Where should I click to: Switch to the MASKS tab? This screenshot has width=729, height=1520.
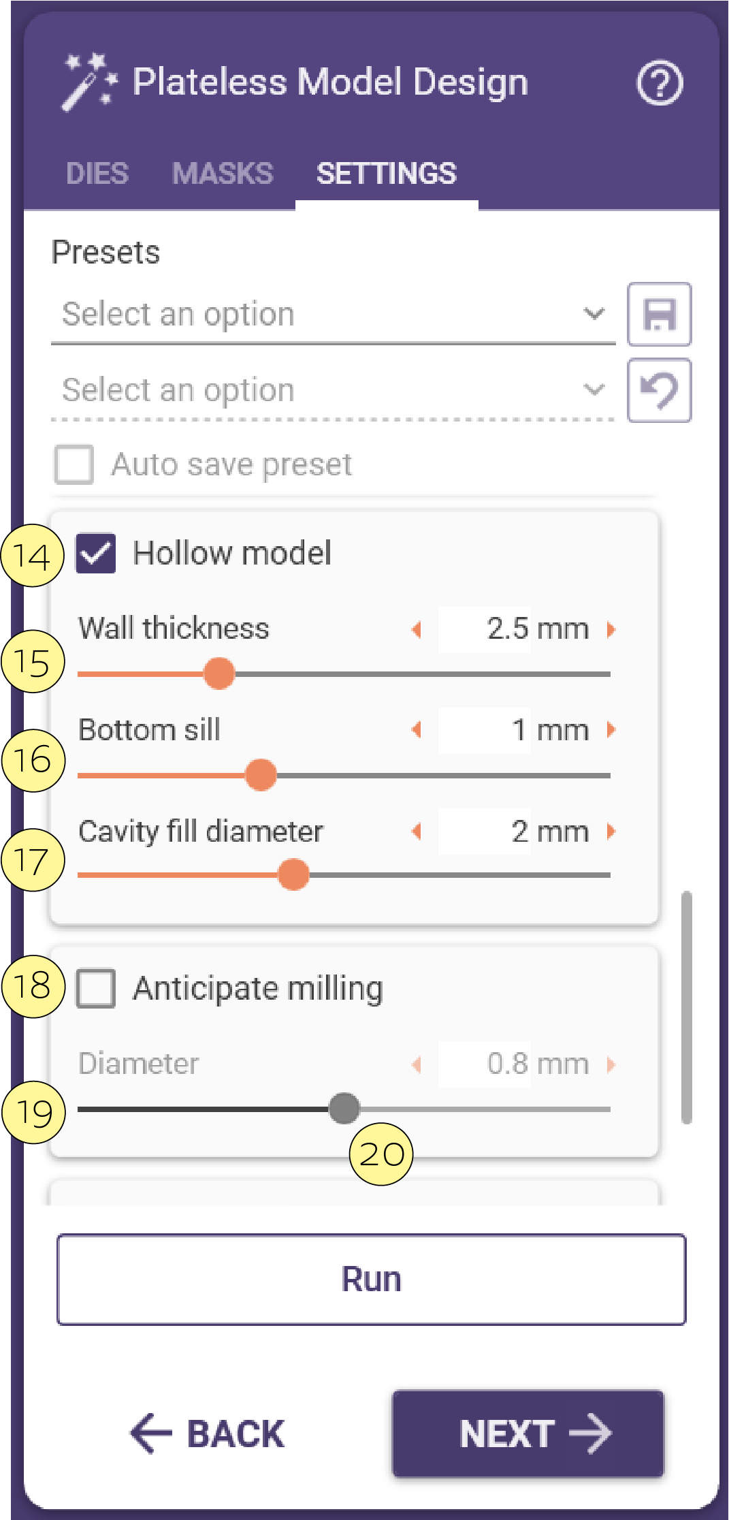coord(223,174)
